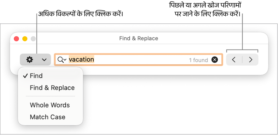The image size is (278, 135).
Task: Expand the chevron beside the gear
Action: click(44, 60)
